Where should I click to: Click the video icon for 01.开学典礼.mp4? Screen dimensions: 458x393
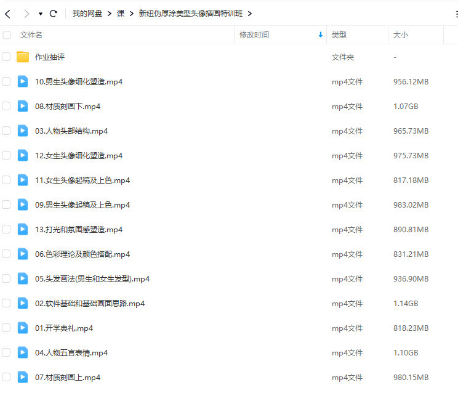click(23, 328)
